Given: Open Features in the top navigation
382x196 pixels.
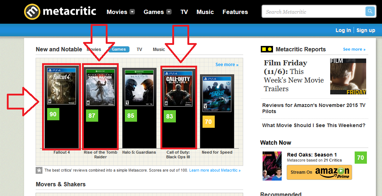Looking at the screenshot, I should 235,12.
